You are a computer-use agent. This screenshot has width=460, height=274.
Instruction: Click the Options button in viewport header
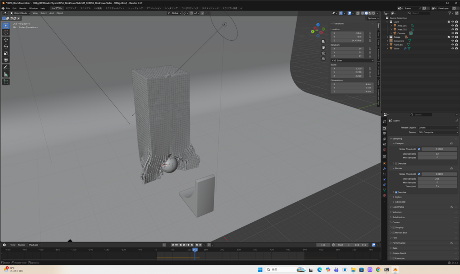(373, 18)
